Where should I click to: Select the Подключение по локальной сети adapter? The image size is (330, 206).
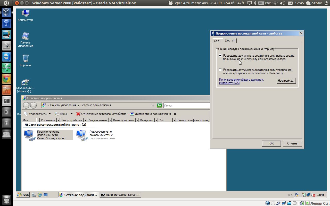tap(48, 135)
